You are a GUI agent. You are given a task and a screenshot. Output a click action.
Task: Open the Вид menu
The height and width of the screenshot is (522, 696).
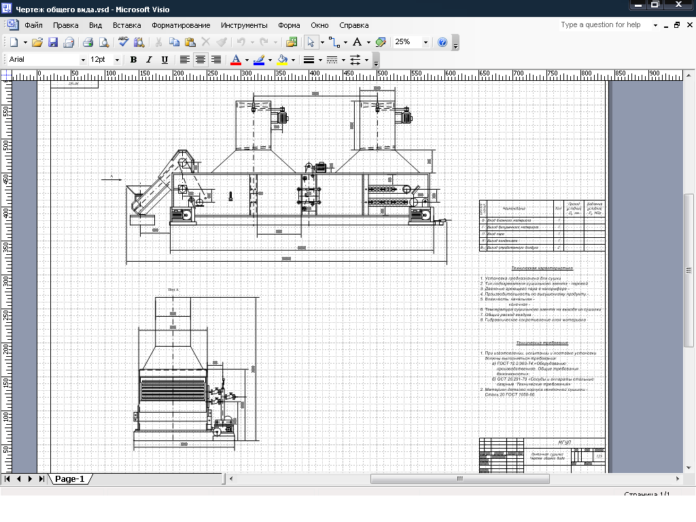95,25
